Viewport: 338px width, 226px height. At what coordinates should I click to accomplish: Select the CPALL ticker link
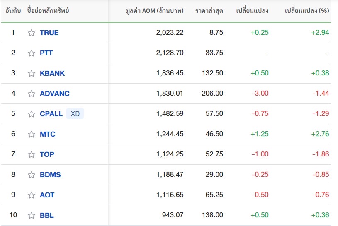click(x=51, y=114)
